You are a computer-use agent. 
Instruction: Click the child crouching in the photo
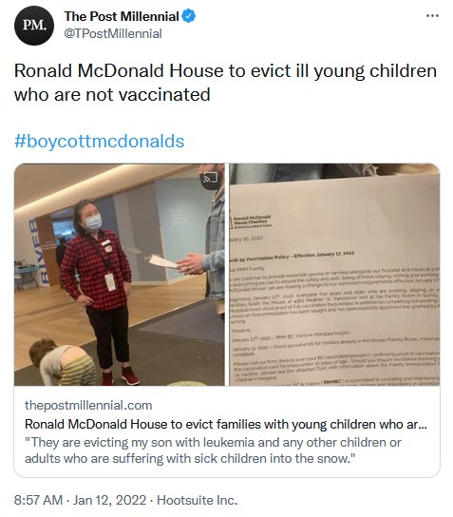tap(65, 362)
